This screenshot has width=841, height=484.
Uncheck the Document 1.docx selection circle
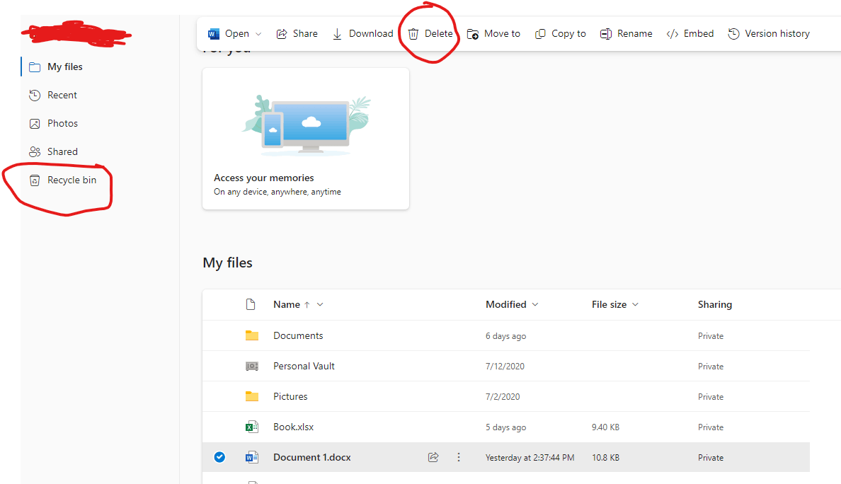(219, 457)
